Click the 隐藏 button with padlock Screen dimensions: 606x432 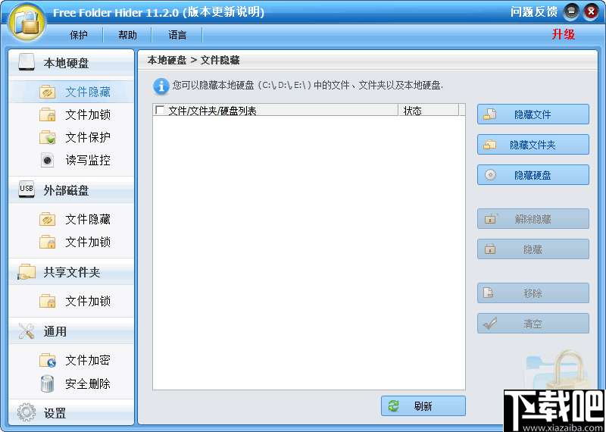[533, 249]
